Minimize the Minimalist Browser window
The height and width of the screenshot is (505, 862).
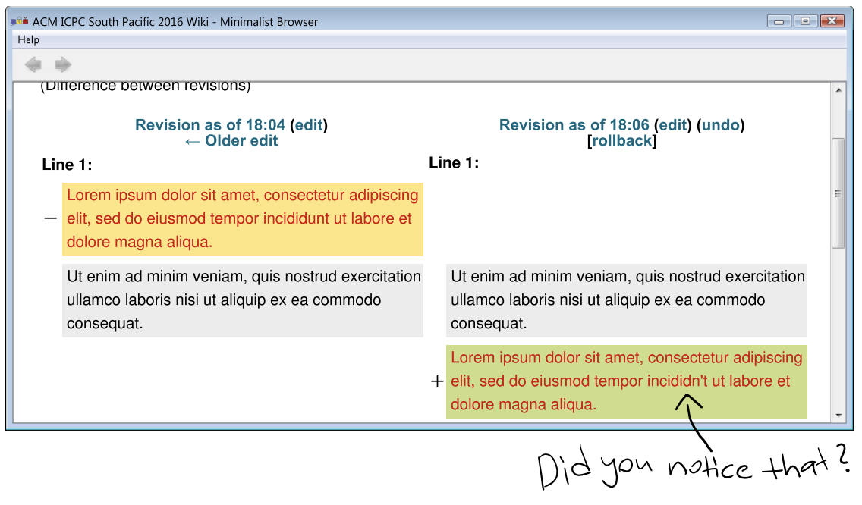point(779,21)
